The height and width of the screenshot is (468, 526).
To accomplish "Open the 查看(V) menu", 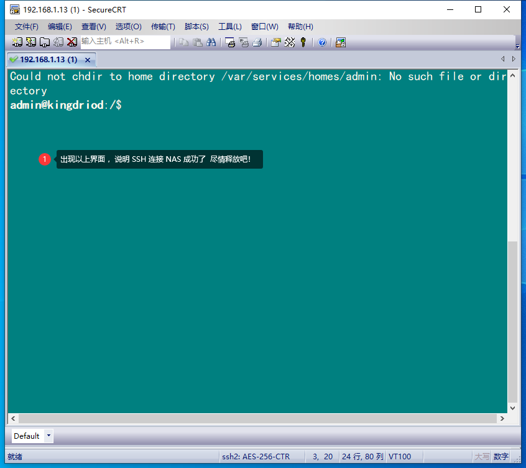I will (x=94, y=27).
